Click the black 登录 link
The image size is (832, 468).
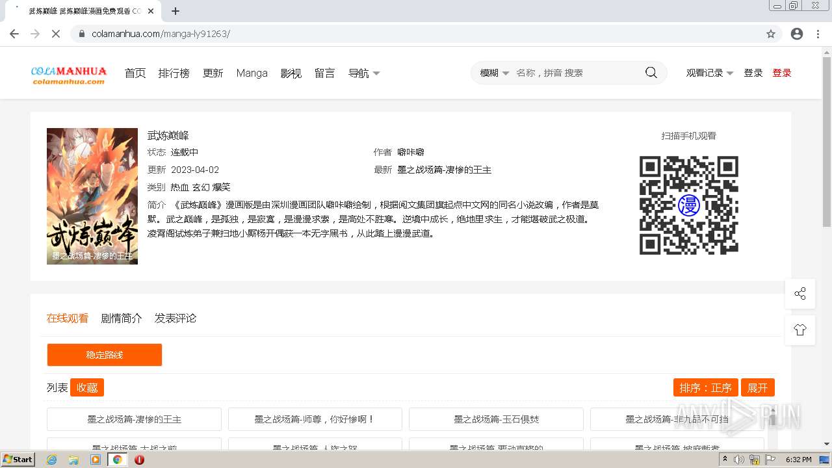[753, 73]
